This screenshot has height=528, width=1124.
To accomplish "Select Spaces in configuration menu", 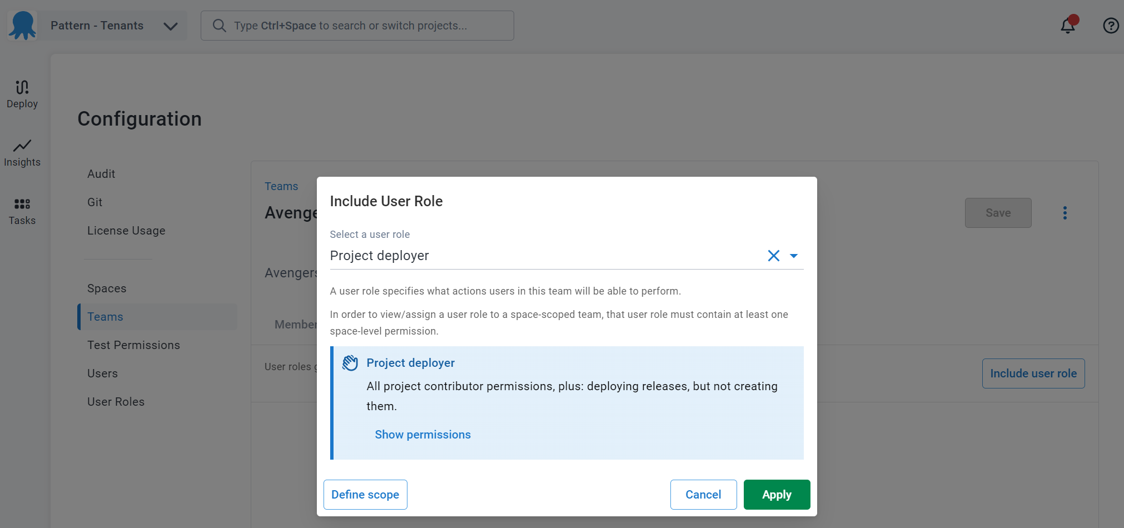I will pyautogui.click(x=107, y=288).
